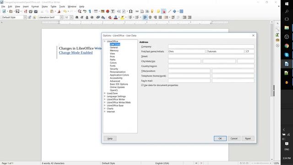
Task: Select Align Left icon
Action: point(145,17)
